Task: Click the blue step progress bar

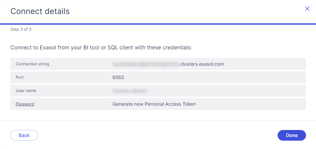Action: 158,24
